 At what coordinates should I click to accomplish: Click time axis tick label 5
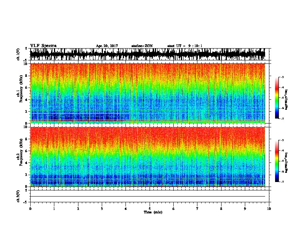[x=150, y=209]
